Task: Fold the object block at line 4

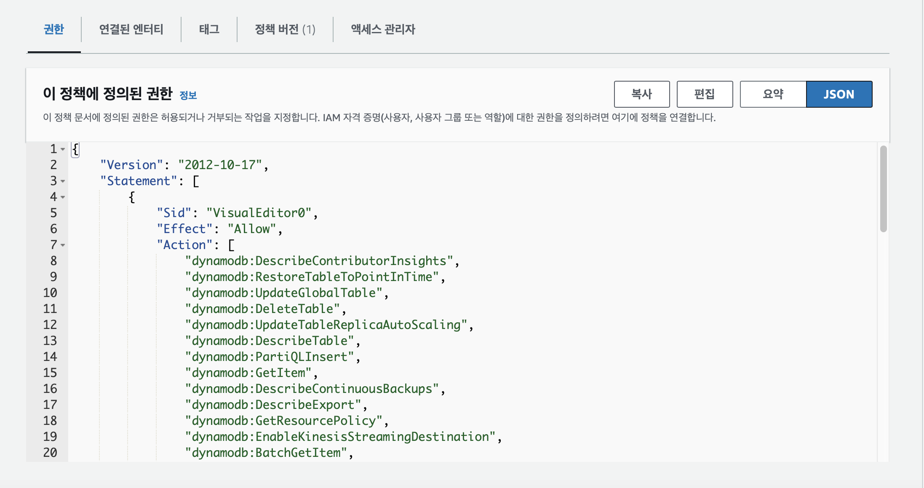Action: [x=63, y=197]
